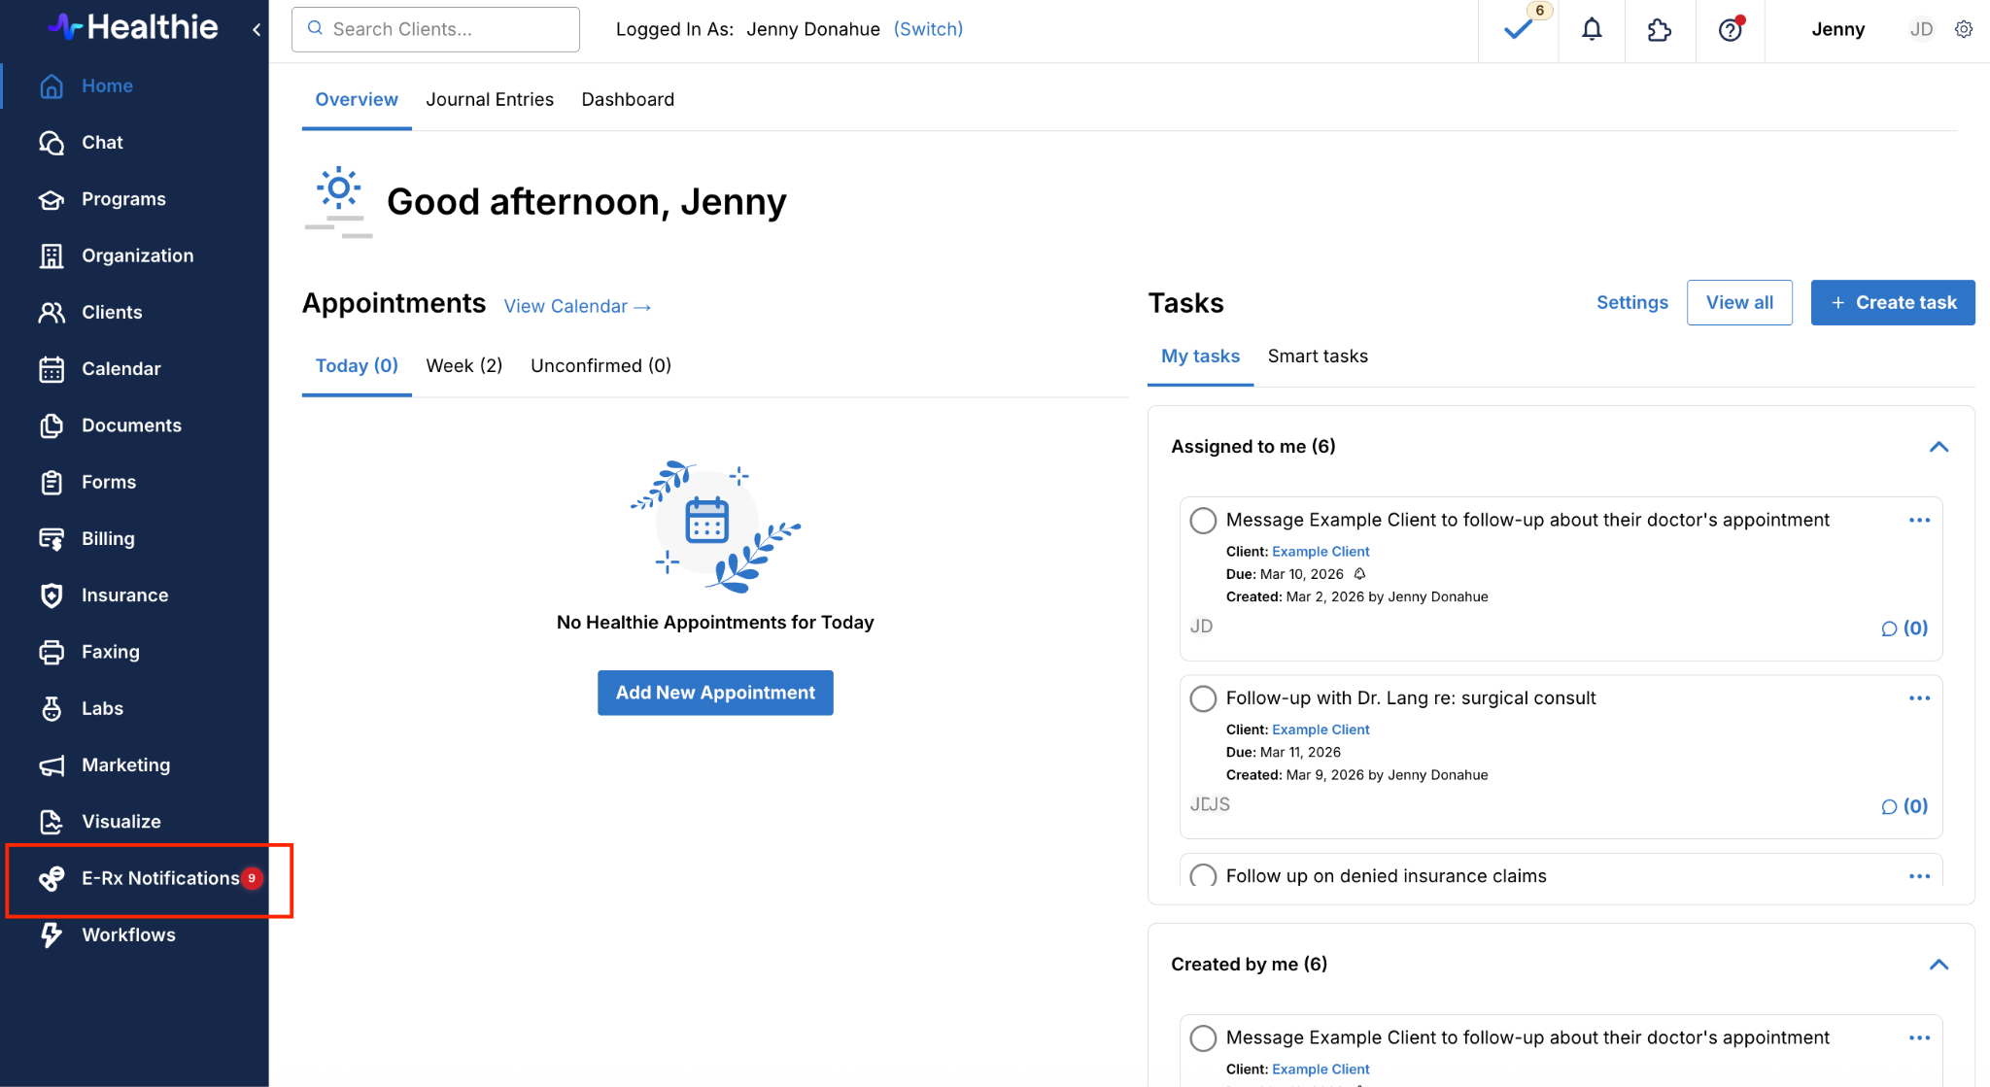Click the Create task button
This screenshot has height=1087, width=1990.
click(1892, 303)
